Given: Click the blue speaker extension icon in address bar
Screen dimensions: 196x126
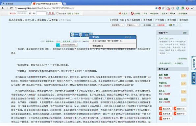Looking at the screenshot, I should (x=156, y=8).
